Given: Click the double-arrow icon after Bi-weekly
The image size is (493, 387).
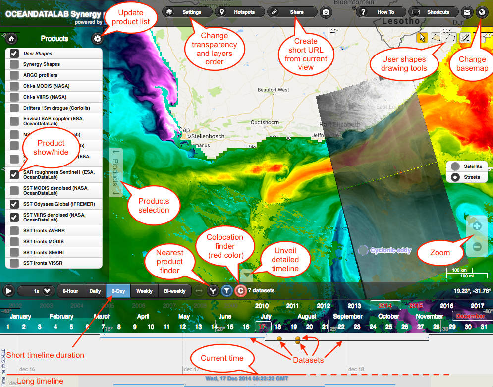Looking at the screenshot, I should pos(199,291).
